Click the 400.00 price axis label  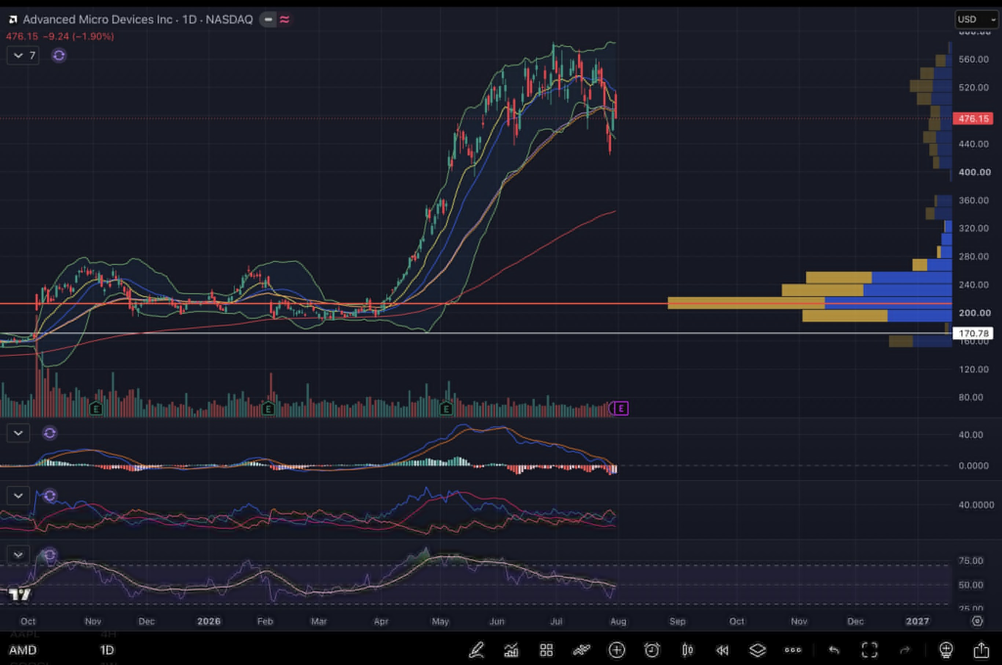(x=974, y=172)
